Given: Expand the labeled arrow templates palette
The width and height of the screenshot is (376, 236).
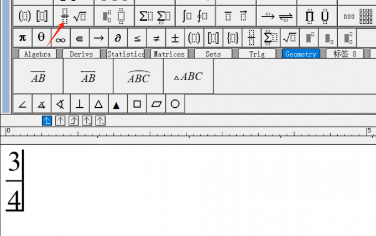Looking at the screenshot, I should tap(276, 16).
